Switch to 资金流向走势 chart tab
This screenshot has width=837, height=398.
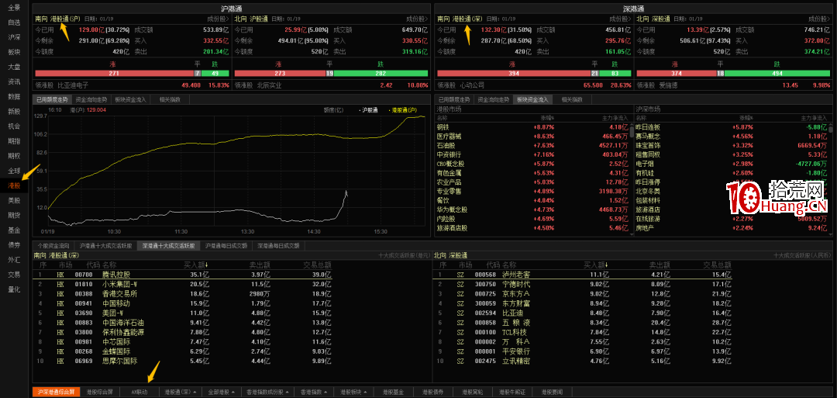click(x=92, y=100)
